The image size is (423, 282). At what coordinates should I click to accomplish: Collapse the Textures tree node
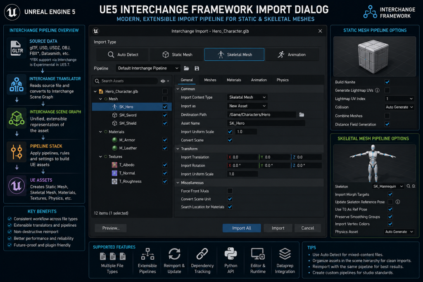[x=101, y=156]
